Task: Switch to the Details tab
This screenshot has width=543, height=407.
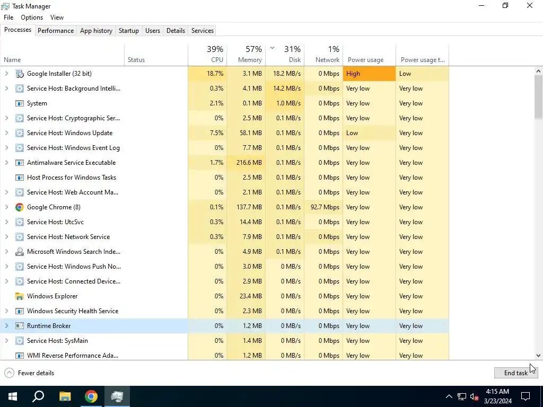Action: [x=176, y=30]
